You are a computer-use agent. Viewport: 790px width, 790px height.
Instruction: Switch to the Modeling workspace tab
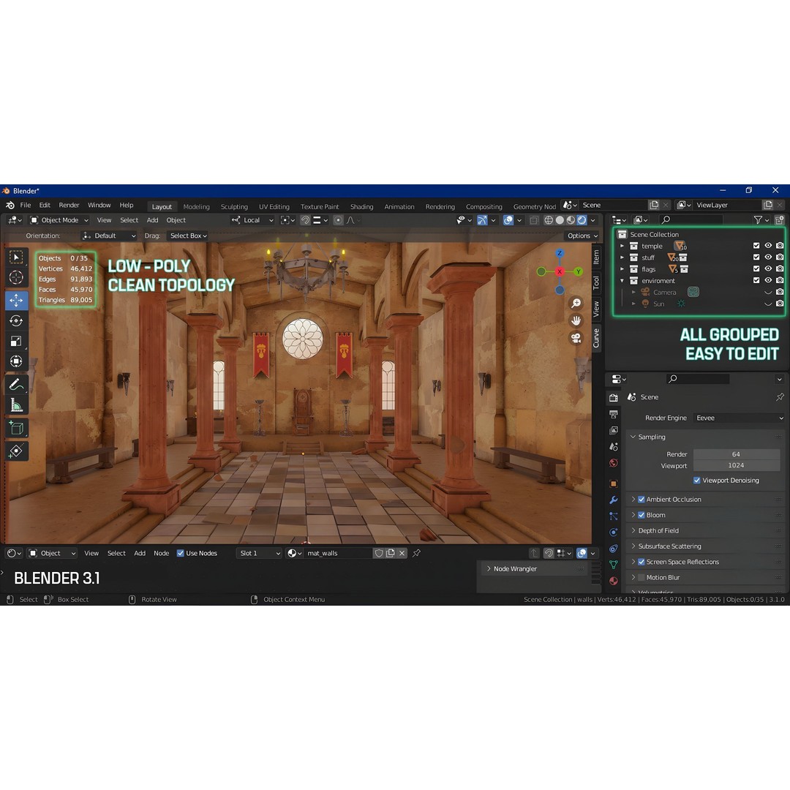[197, 206]
